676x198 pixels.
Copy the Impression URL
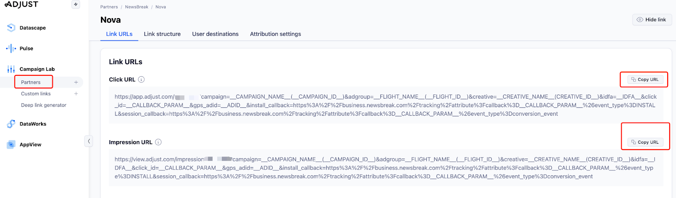coord(645,142)
